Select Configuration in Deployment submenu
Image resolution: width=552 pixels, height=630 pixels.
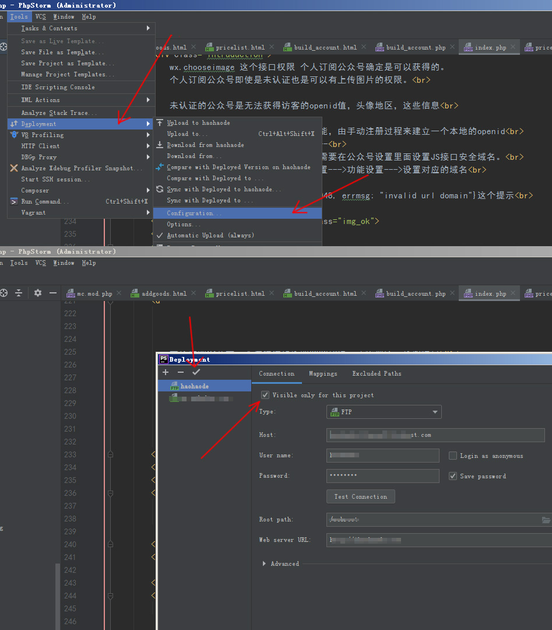pyautogui.click(x=194, y=213)
